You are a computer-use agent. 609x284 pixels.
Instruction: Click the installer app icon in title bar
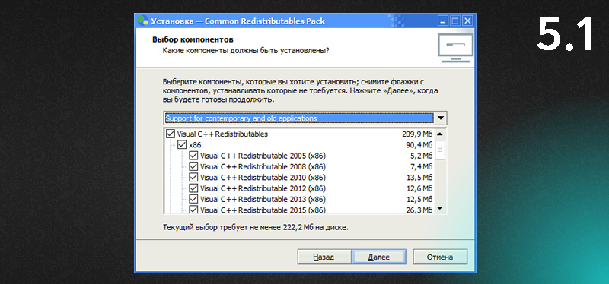point(143,21)
